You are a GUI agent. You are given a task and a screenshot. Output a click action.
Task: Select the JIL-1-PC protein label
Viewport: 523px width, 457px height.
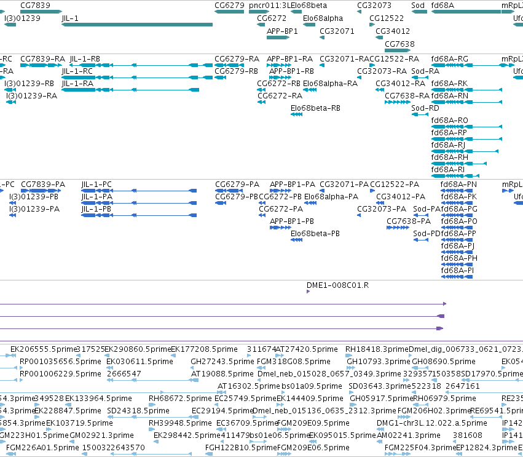click(x=96, y=185)
